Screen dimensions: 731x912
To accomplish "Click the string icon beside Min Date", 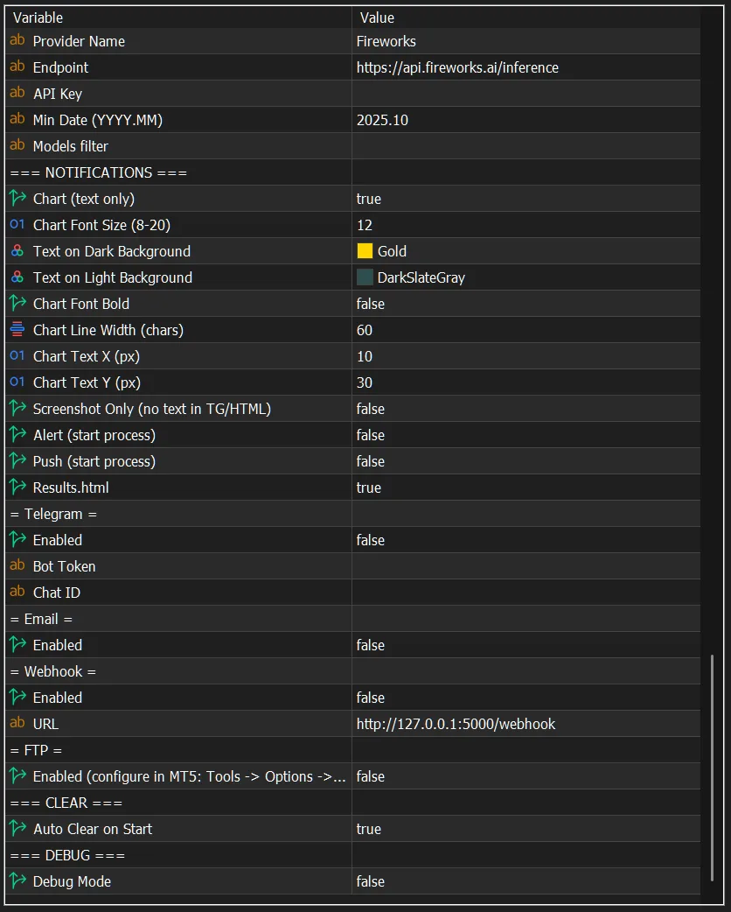I will (x=17, y=119).
